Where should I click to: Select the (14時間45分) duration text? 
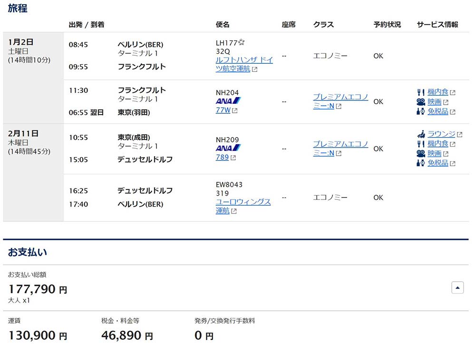(29, 151)
